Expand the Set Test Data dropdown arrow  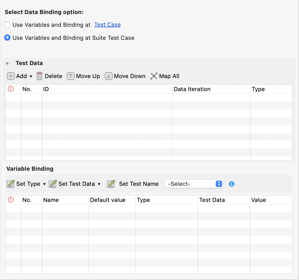99,184
